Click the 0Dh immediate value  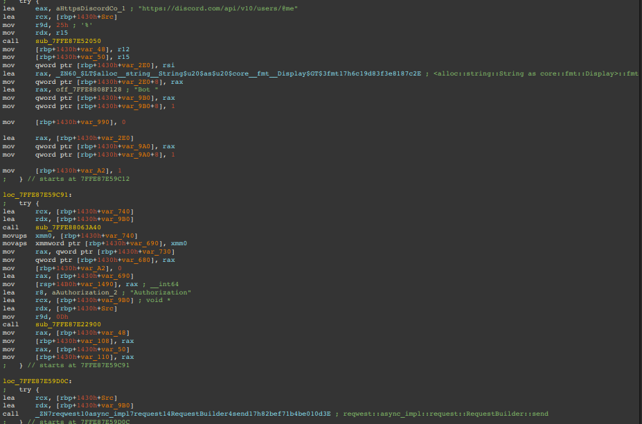click(61, 317)
